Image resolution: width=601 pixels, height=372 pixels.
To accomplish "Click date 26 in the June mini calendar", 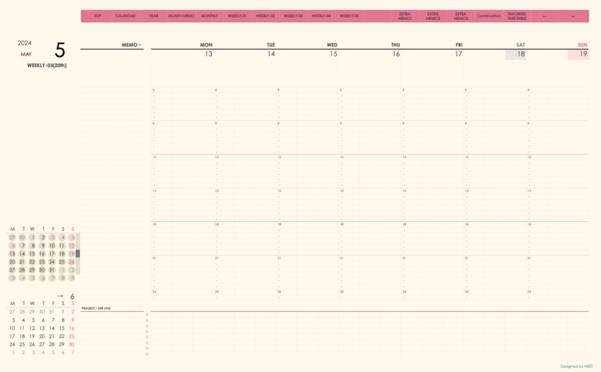I will tap(32, 344).
